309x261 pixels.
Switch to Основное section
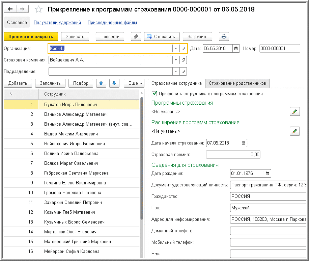point(17,23)
